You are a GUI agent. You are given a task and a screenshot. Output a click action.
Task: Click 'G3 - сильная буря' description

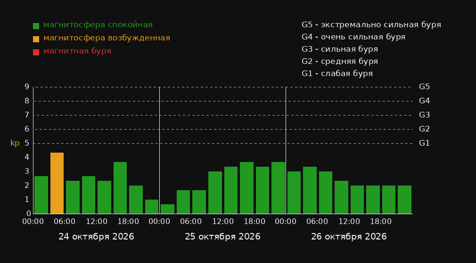pyautogui.click(x=340, y=49)
